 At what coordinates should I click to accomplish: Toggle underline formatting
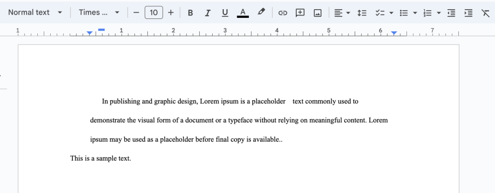coord(225,13)
